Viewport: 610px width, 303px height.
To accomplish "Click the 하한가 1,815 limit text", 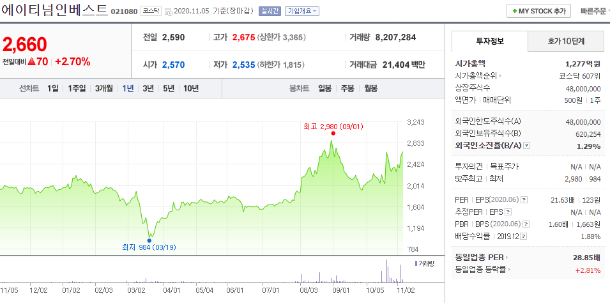I will 281,65.
